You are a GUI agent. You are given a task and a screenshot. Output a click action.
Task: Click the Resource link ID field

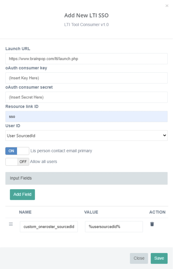86,116
